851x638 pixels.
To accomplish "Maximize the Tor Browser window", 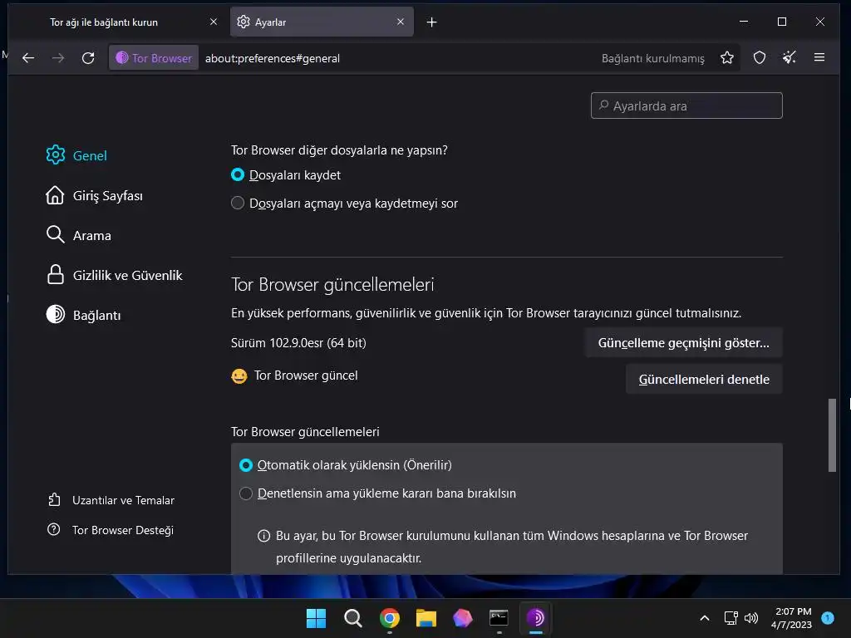I will pos(781,22).
